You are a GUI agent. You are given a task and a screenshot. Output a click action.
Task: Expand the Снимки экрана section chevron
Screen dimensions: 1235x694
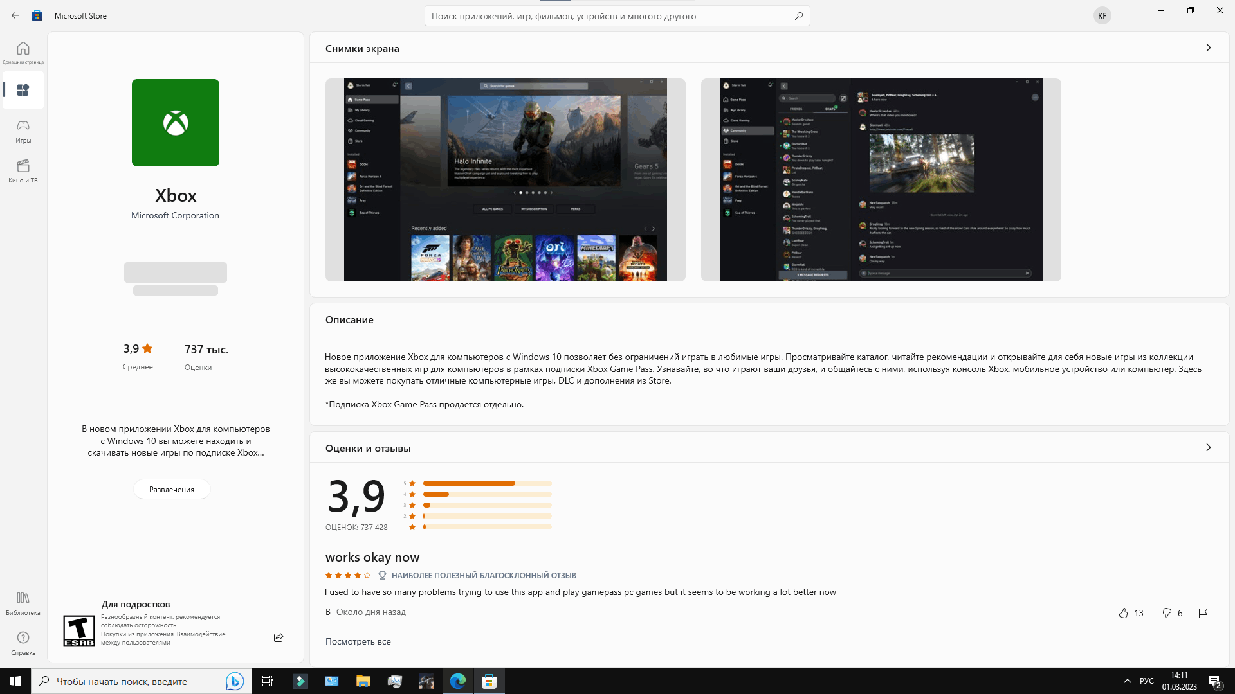coord(1208,48)
